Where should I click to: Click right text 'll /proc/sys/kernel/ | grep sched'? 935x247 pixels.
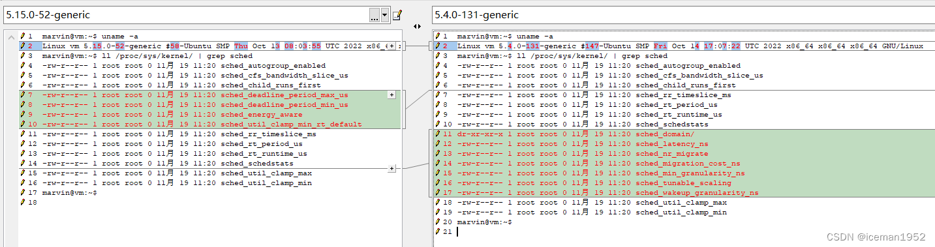[592, 56]
